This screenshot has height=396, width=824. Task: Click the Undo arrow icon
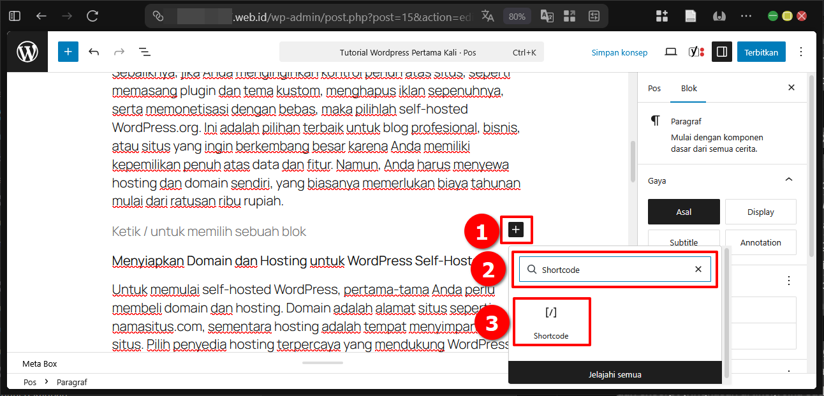click(94, 52)
